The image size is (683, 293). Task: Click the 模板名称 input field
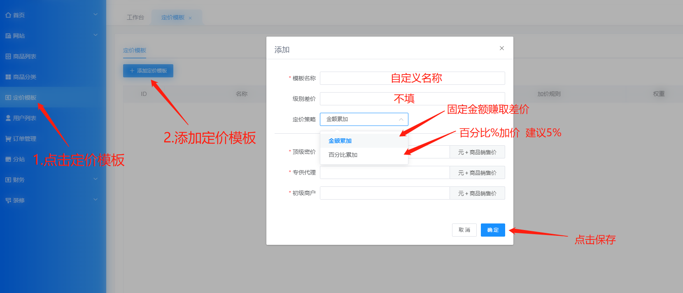pyautogui.click(x=412, y=78)
